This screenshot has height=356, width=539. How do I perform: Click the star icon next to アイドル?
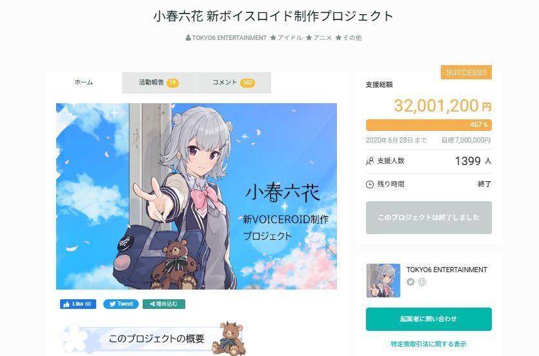pyautogui.click(x=273, y=38)
